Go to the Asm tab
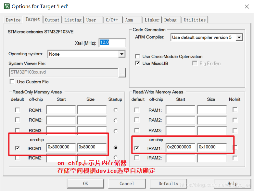Viewport: 254px width, 191px height. (x=132, y=20)
